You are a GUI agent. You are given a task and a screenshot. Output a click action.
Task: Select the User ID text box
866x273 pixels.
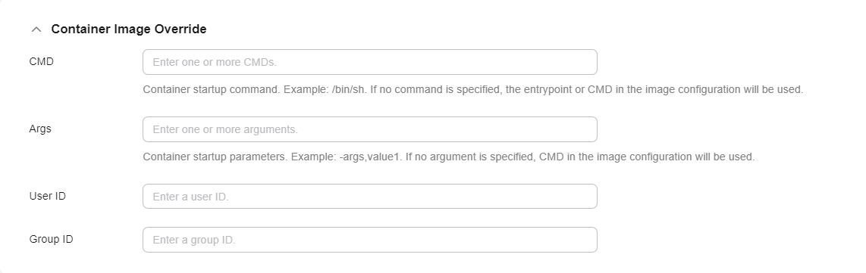[x=369, y=197]
